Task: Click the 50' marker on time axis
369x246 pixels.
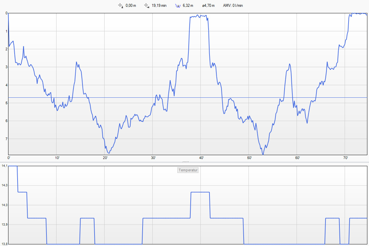Action: pyautogui.click(x=249, y=158)
